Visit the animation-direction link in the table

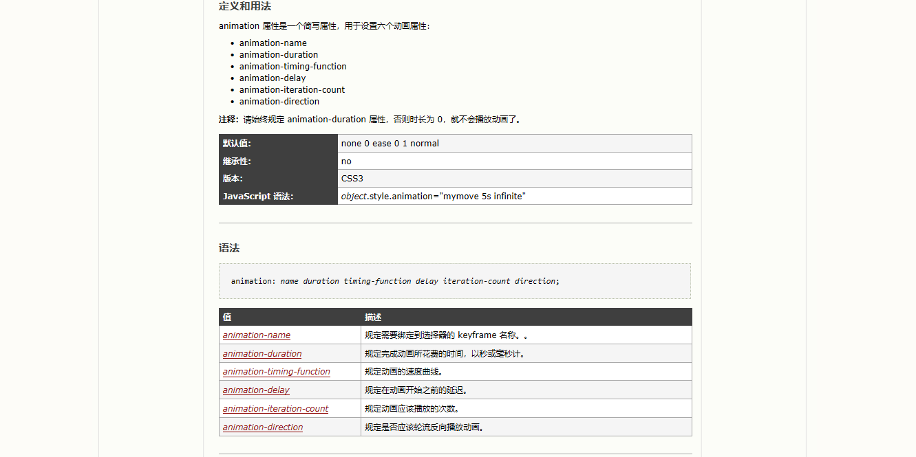click(262, 427)
